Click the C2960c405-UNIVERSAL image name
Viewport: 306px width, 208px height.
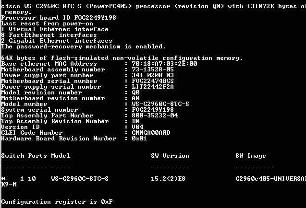270,179
